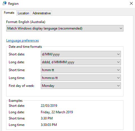Click the First day of week label
The height and width of the screenshot is (131, 135).
tap(21, 86)
